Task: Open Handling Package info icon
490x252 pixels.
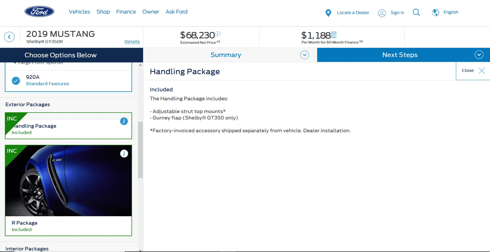Action: 124,121
